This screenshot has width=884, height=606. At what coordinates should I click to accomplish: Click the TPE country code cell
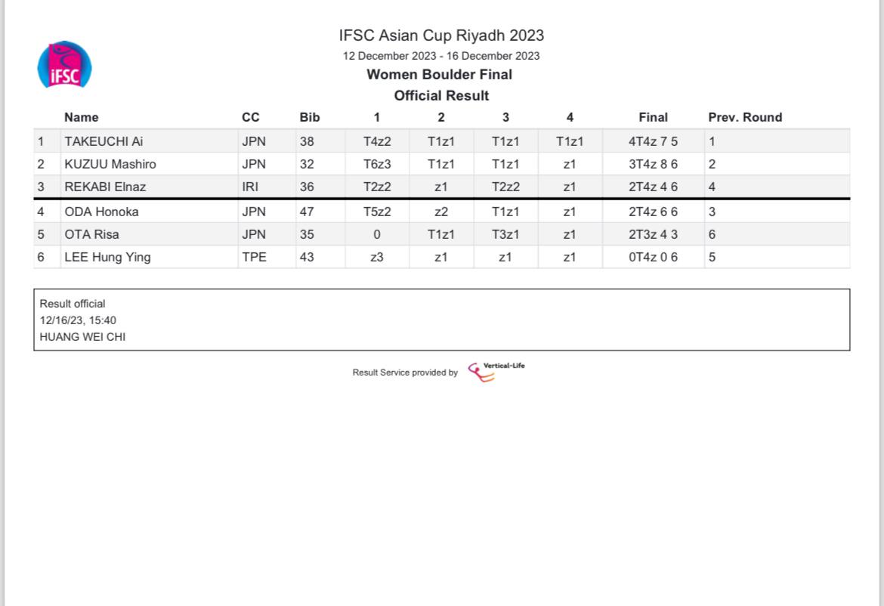pyautogui.click(x=254, y=257)
